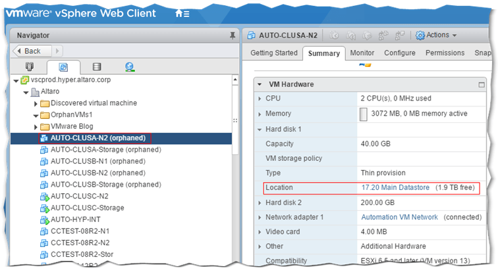The width and height of the screenshot is (498, 272).
Task: Click the fourth greyed VM toolbar icon
Action: 383,35
